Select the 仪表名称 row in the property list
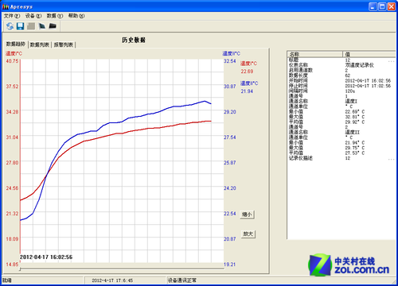Viewport: 398px width, 286px height. point(341,65)
